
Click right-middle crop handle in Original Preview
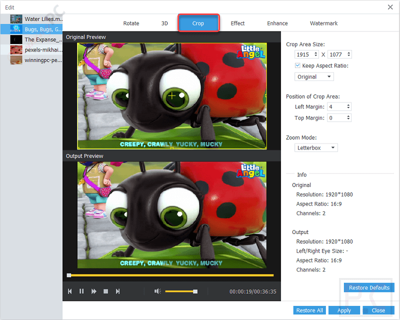[266, 95]
